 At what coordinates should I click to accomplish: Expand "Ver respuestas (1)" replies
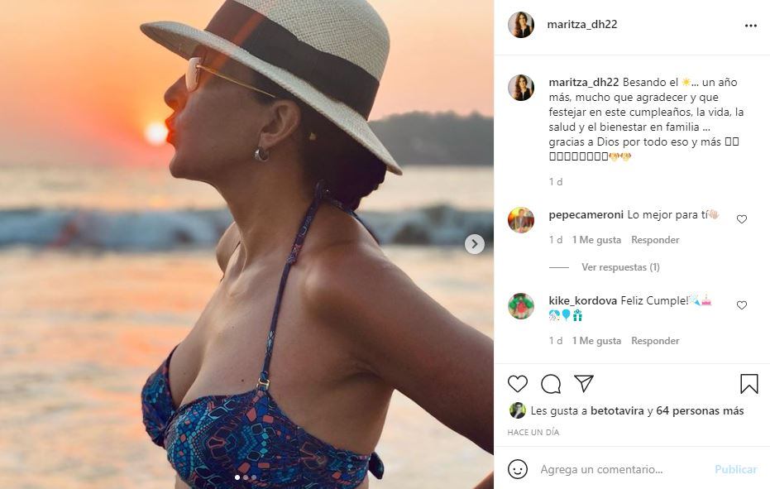click(619, 267)
